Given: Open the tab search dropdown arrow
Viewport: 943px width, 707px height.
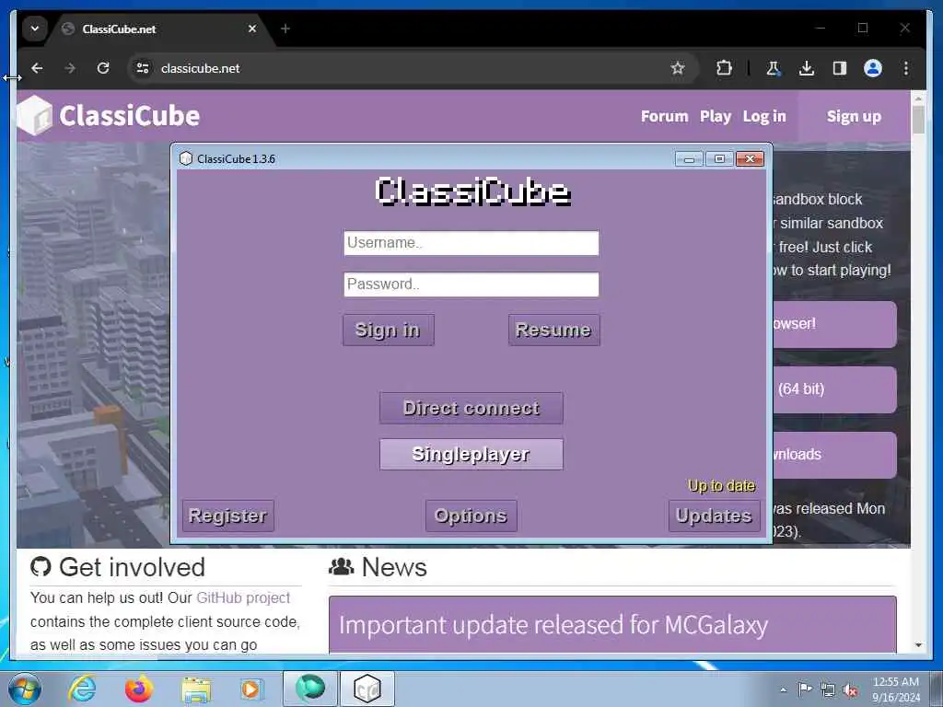Looking at the screenshot, I should coord(35,29).
